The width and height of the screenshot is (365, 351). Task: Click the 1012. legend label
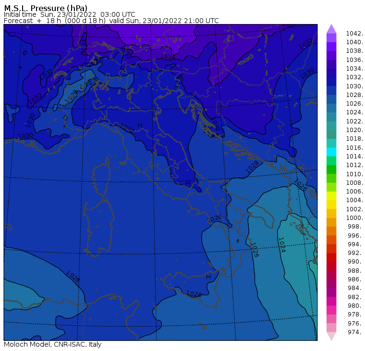tap(354, 165)
